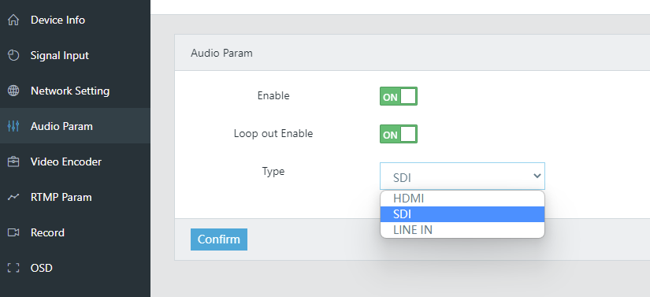Click the bracket-frame icon for OSD
The height and width of the screenshot is (297, 650).
click(x=13, y=268)
